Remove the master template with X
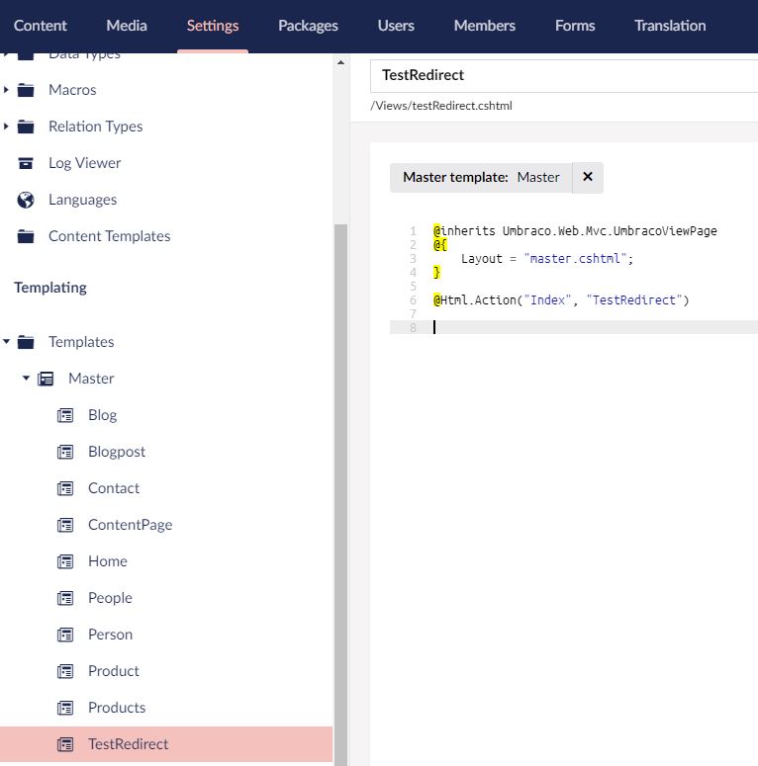 tap(588, 177)
